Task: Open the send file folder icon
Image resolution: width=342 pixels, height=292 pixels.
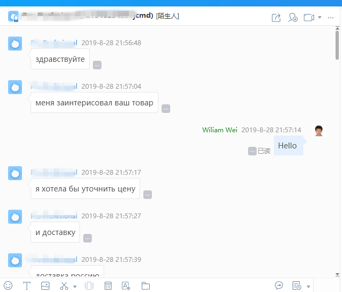Action: click(x=145, y=286)
